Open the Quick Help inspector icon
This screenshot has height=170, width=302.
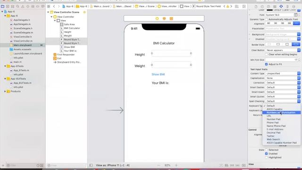click(x=268, y=6)
